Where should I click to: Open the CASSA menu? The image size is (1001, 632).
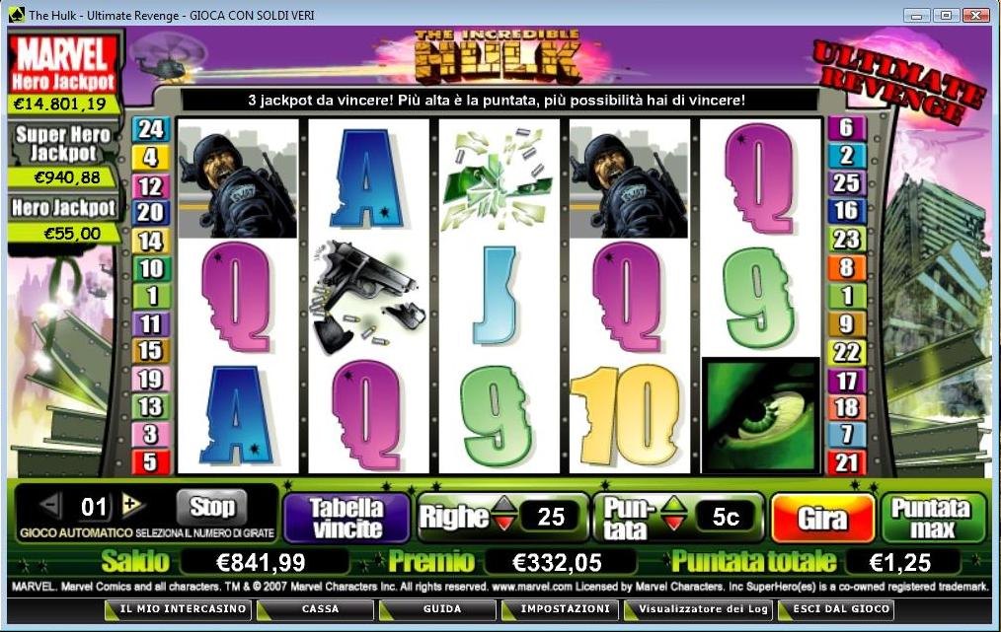(x=319, y=609)
